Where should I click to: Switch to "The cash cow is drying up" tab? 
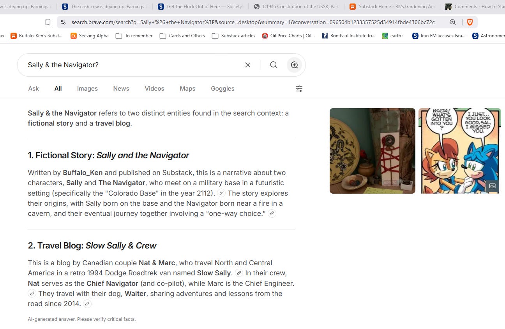tap(105, 7)
